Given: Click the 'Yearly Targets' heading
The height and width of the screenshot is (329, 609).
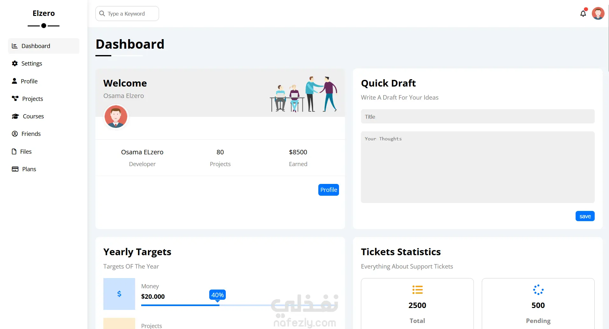Looking at the screenshot, I should tap(137, 252).
